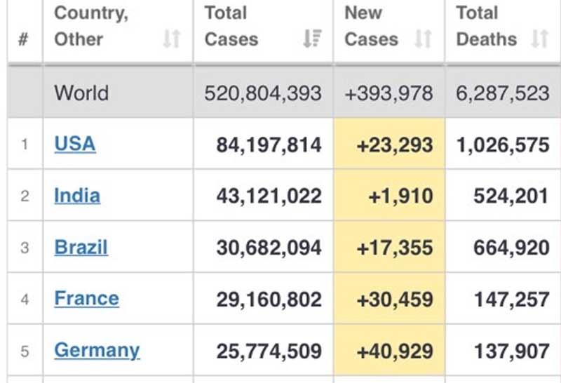
Task: Open the India country link
Action: coord(77,196)
